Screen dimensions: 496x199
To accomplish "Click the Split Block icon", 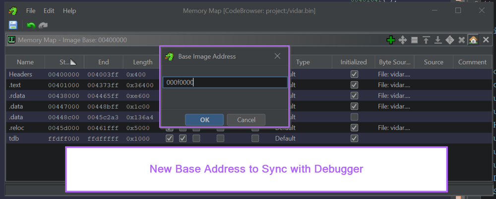I will (x=414, y=40).
